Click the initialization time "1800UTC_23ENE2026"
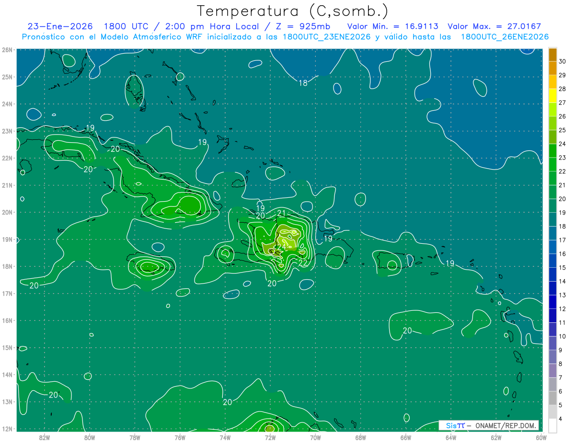This screenshot has height=444, width=575. click(327, 37)
